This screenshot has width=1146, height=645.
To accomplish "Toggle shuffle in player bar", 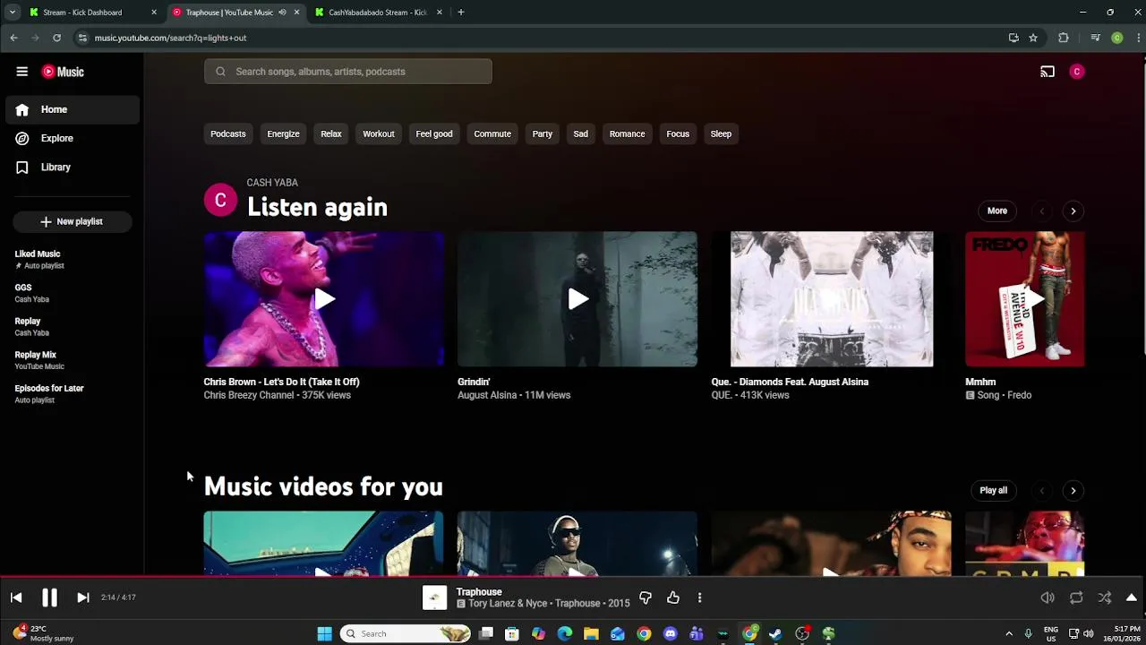I will (x=1105, y=598).
